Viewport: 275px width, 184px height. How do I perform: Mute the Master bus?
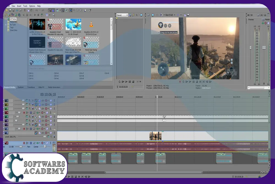coord(268,23)
